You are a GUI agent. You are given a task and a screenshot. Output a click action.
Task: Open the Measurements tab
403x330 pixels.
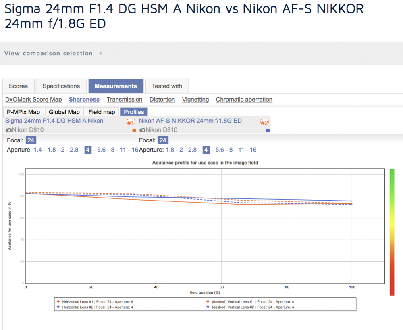point(116,86)
